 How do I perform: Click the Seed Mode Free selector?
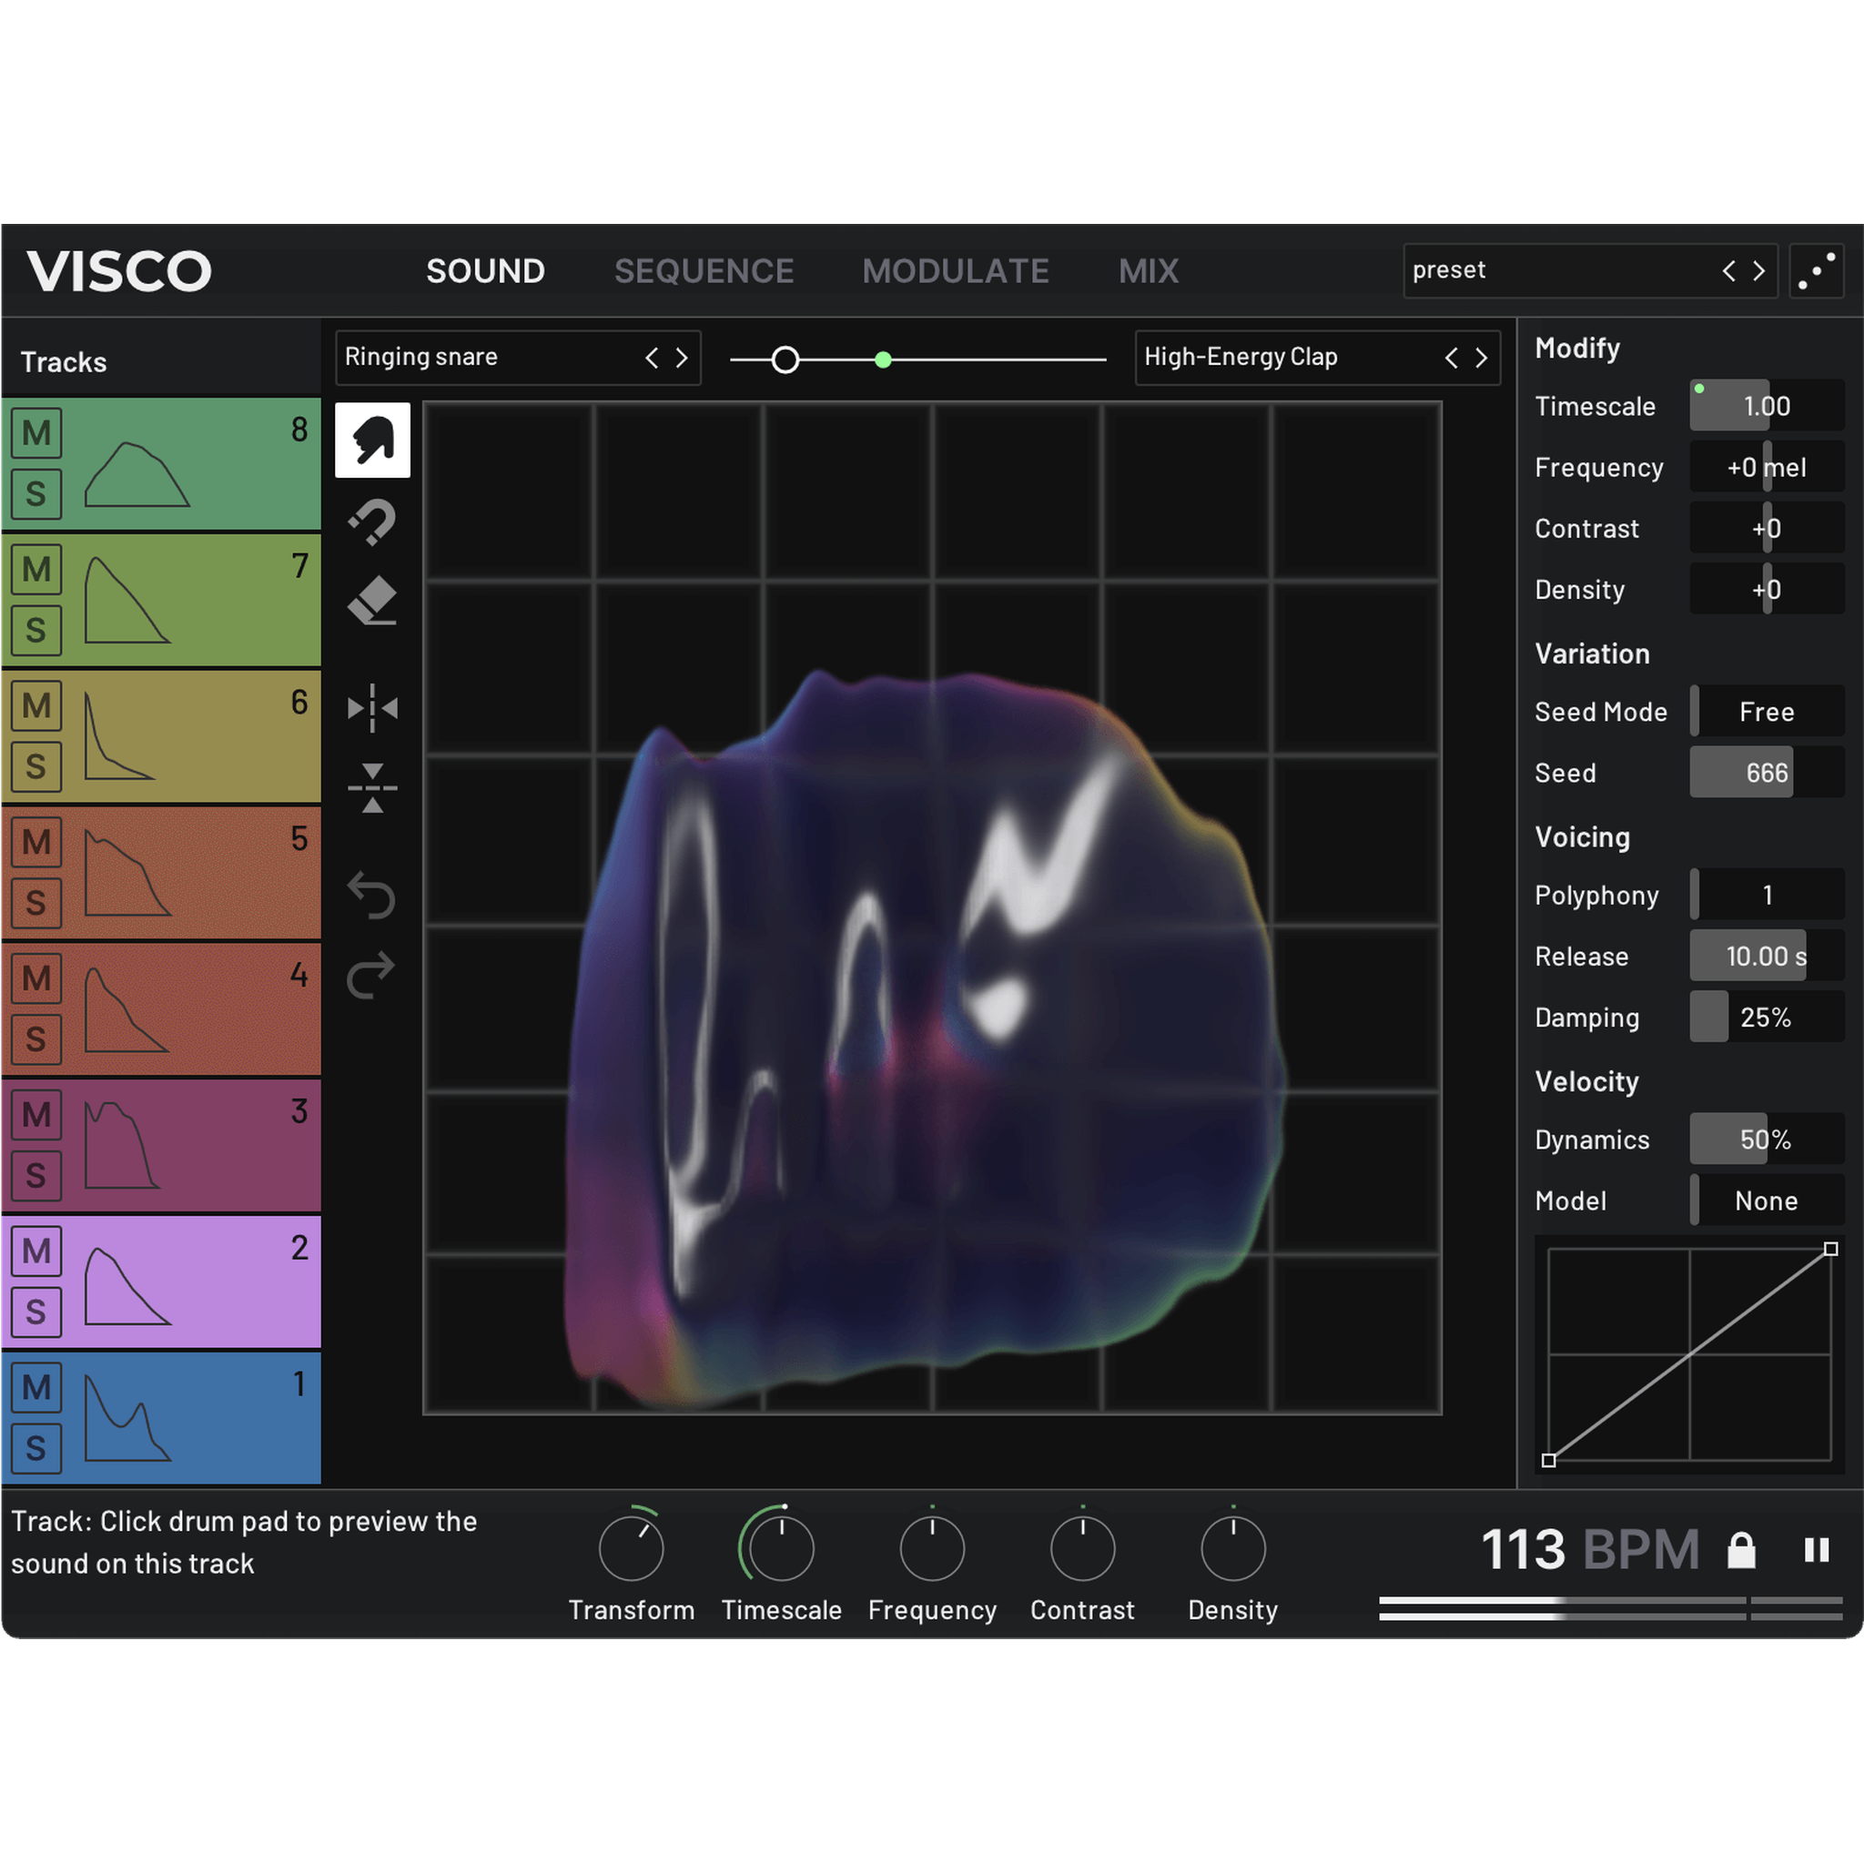coord(1766,712)
